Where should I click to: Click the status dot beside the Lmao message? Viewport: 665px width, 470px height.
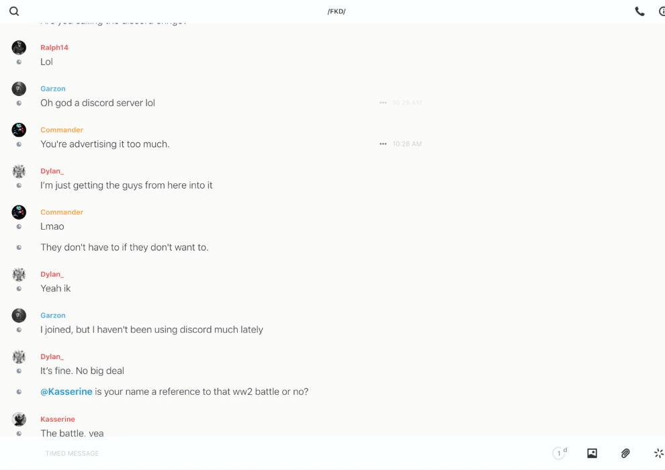tap(19, 226)
